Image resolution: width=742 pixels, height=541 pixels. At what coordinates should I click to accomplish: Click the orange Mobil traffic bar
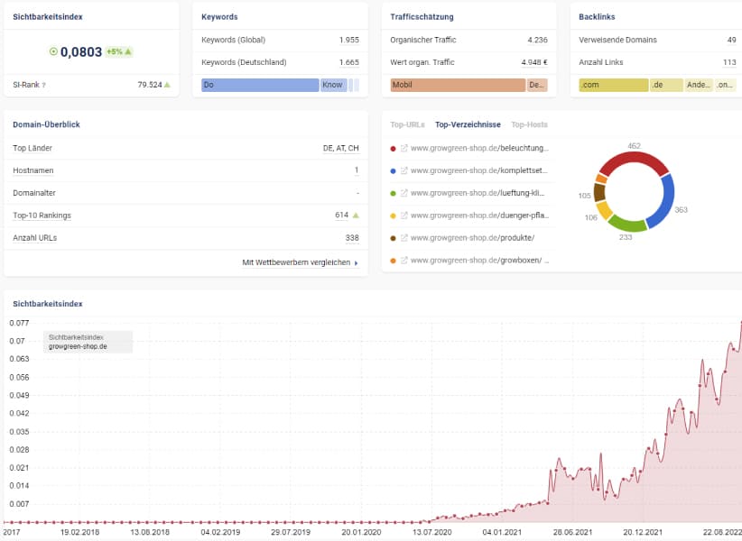coord(457,85)
